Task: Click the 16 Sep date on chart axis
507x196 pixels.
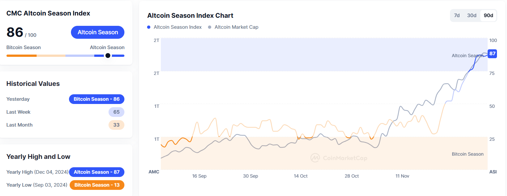Action: point(199,176)
